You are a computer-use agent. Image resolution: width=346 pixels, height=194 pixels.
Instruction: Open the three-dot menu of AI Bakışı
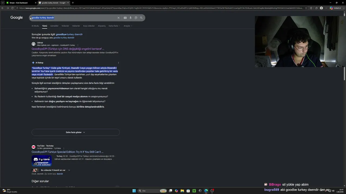(x=118, y=63)
